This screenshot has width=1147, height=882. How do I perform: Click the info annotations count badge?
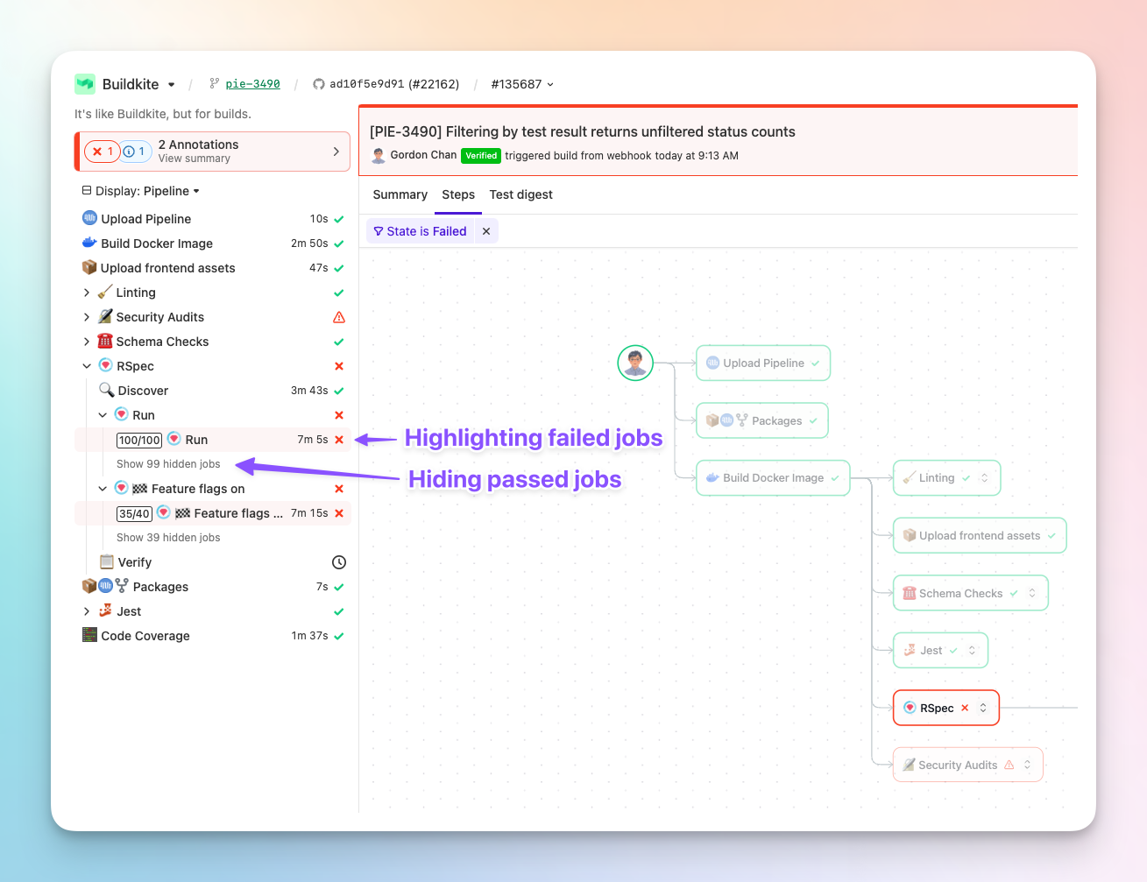coord(135,152)
